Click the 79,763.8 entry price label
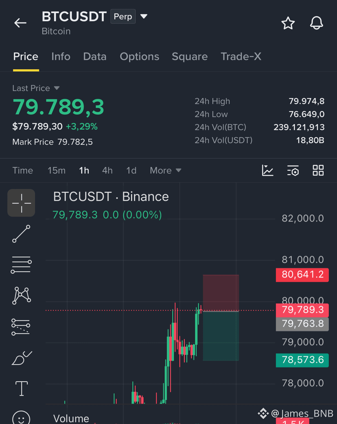The image size is (337, 424). point(302,324)
